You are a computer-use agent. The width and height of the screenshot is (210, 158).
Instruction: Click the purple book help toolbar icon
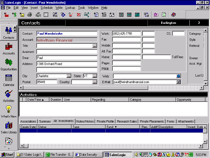pos(173,14)
